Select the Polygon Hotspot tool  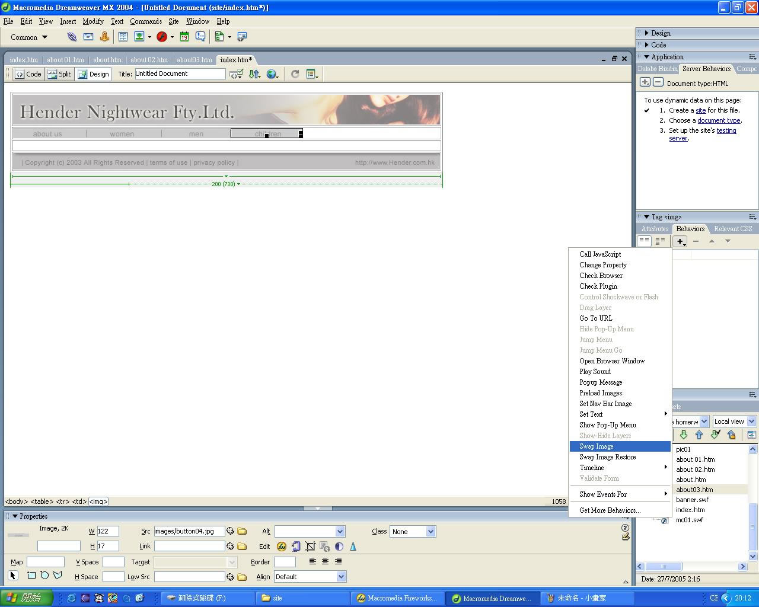coord(58,576)
